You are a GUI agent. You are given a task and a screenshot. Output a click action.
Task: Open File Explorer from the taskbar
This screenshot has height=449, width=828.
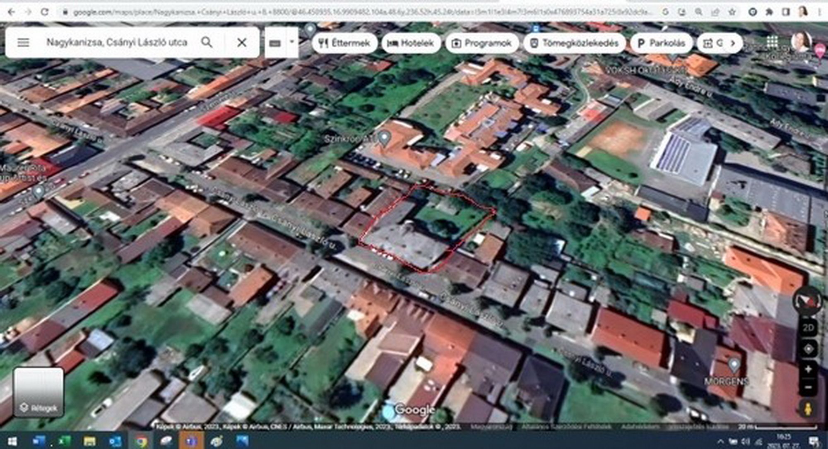tap(89, 441)
